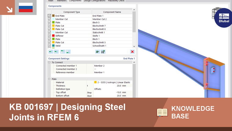The height and width of the screenshot is (131, 232).
Task: Select the Weld component type cell
Action: pyautogui.click(x=72, y=46)
